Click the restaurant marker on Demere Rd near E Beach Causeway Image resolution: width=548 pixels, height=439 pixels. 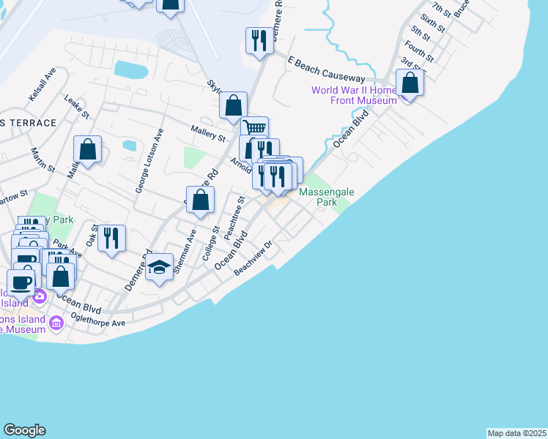tap(259, 40)
